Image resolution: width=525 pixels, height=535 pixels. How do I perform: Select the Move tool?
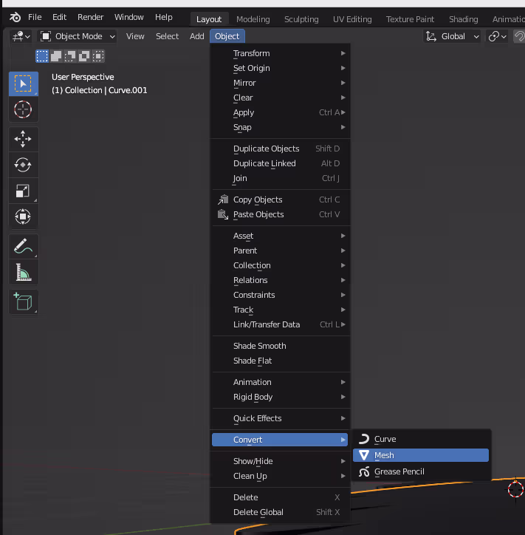(x=23, y=139)
